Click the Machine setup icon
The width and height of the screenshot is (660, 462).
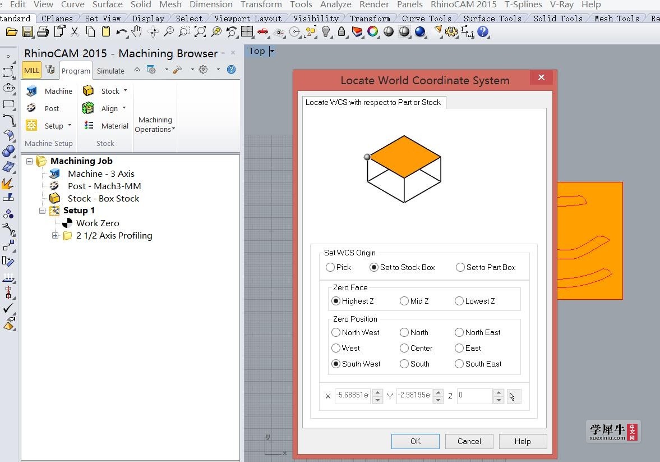31,91
